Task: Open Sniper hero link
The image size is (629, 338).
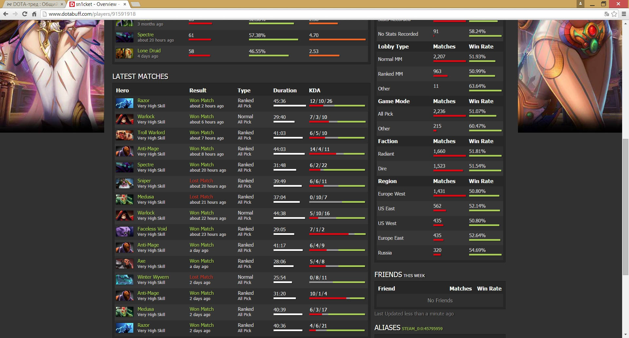Action: [x=144, y=181]
